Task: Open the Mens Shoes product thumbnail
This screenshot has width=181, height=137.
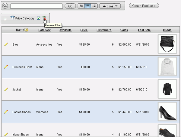Action: pos(167,131)
